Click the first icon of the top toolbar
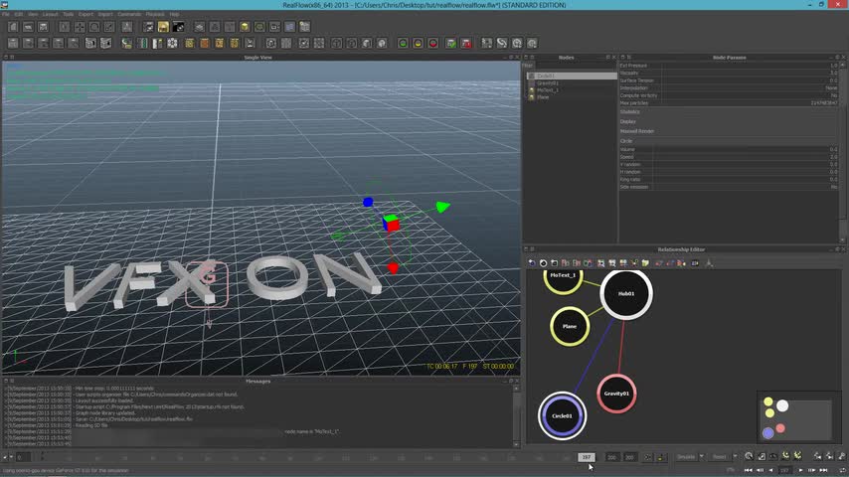 coord(13,27)
